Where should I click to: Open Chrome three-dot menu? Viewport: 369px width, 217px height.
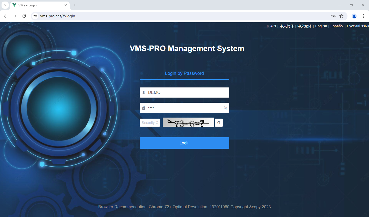point(363,16)
